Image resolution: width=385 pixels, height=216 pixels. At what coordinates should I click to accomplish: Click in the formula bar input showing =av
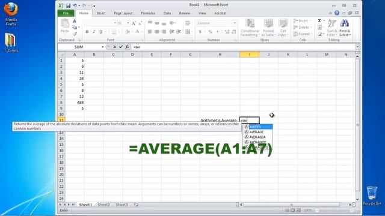pyautogui.click(x=243, y=47)
